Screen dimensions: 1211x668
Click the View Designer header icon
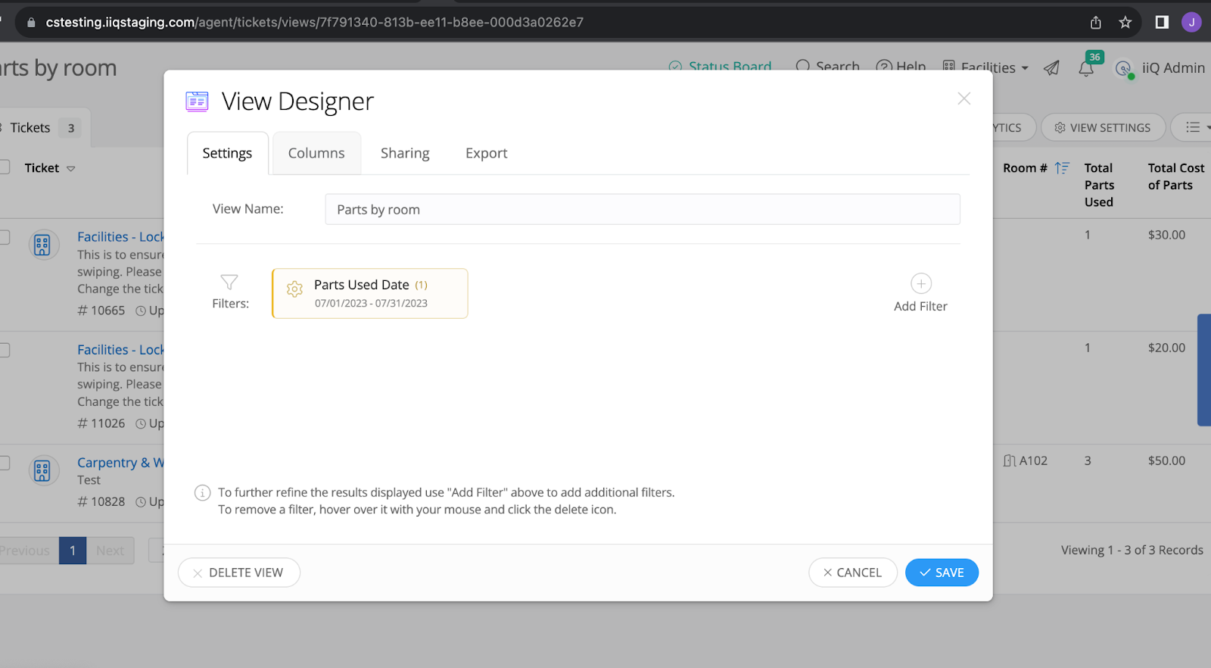click(197, 101)
